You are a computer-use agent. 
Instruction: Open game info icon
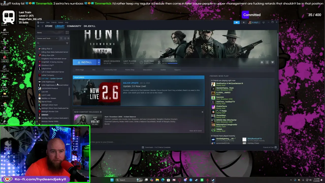(267, 62)
